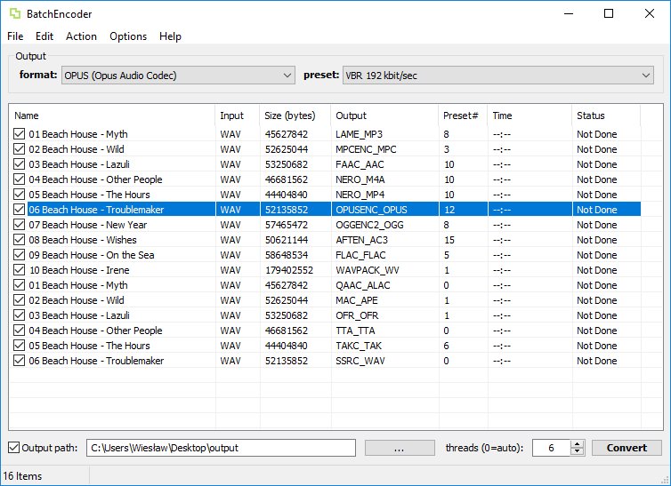The height and width of the screenshot is (486, 671).
Task: Click the AFTEN_AC3 output cell
Action: pyautogui.click(x=361, y=240)
